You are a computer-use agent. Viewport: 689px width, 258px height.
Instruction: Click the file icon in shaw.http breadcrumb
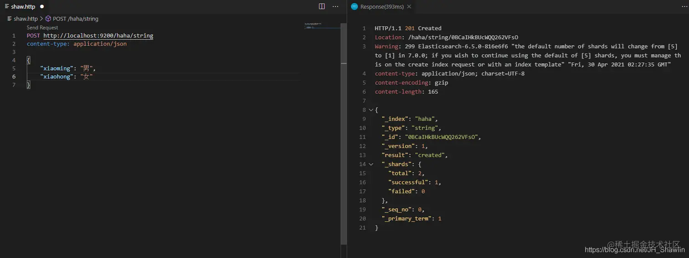(x=10, y=19)
